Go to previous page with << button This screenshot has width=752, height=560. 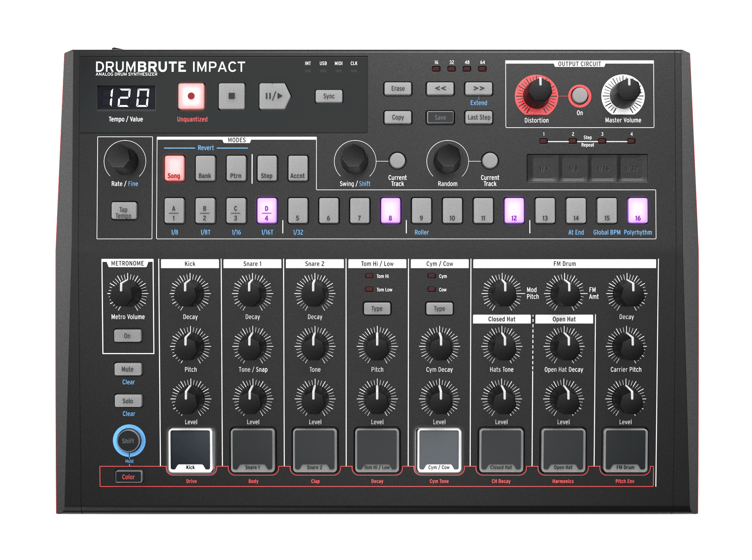[440, 89]
